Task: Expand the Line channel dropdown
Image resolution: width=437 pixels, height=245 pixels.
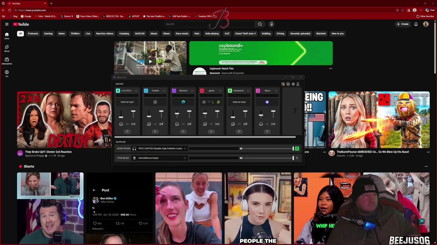Action: [136, 91]
